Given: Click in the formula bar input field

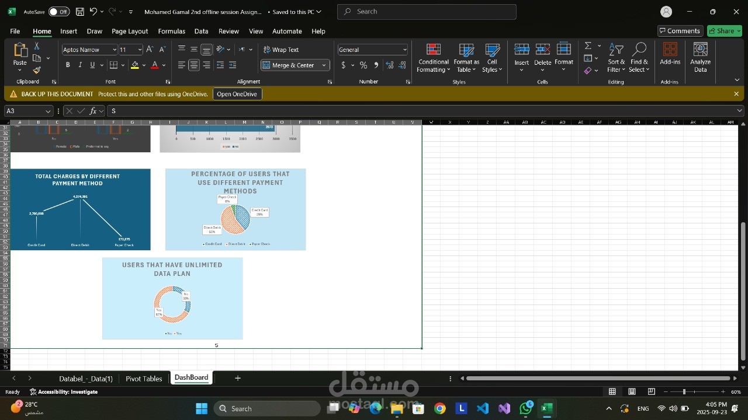Looking at the screenshot, I should pos(421,111).
